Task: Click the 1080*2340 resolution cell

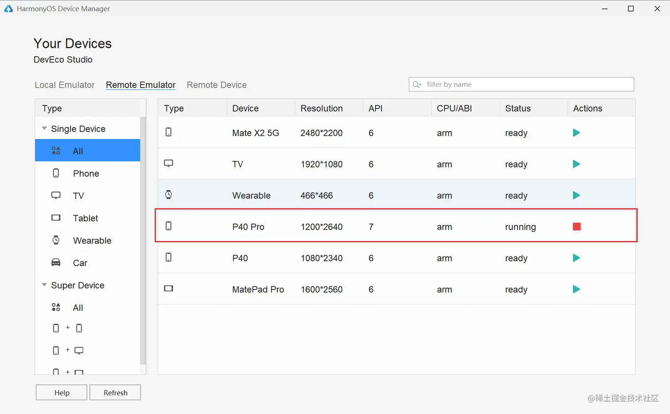Action: click(x=321, y=258)
